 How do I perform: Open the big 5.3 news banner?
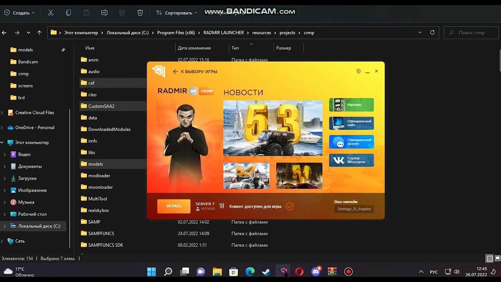coord(273,128)
